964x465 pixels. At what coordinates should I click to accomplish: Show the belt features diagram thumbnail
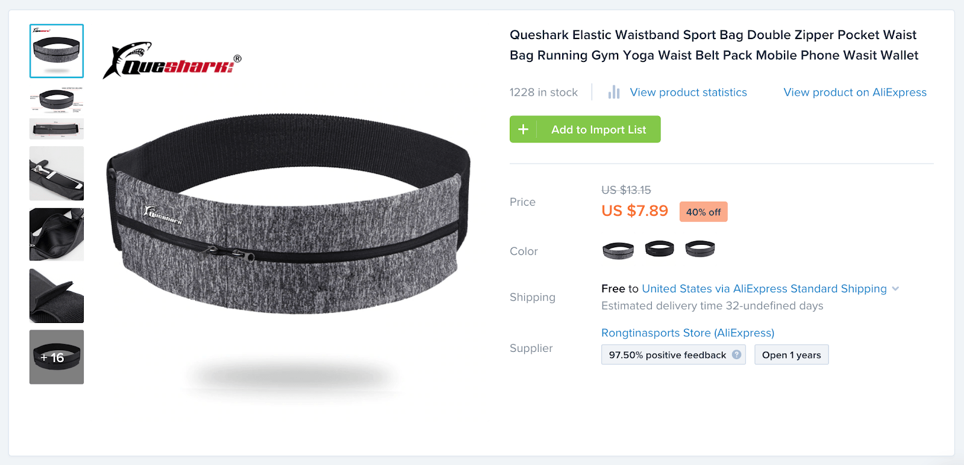(x=57, y=99)
